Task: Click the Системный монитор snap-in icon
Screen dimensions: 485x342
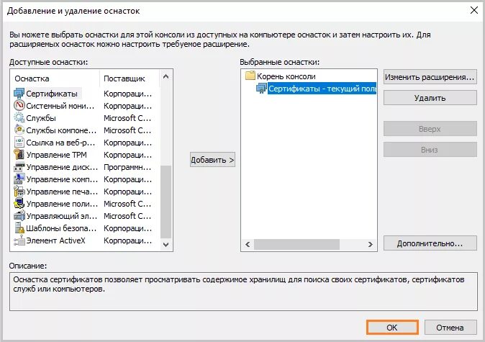Action: click(19, 106)
